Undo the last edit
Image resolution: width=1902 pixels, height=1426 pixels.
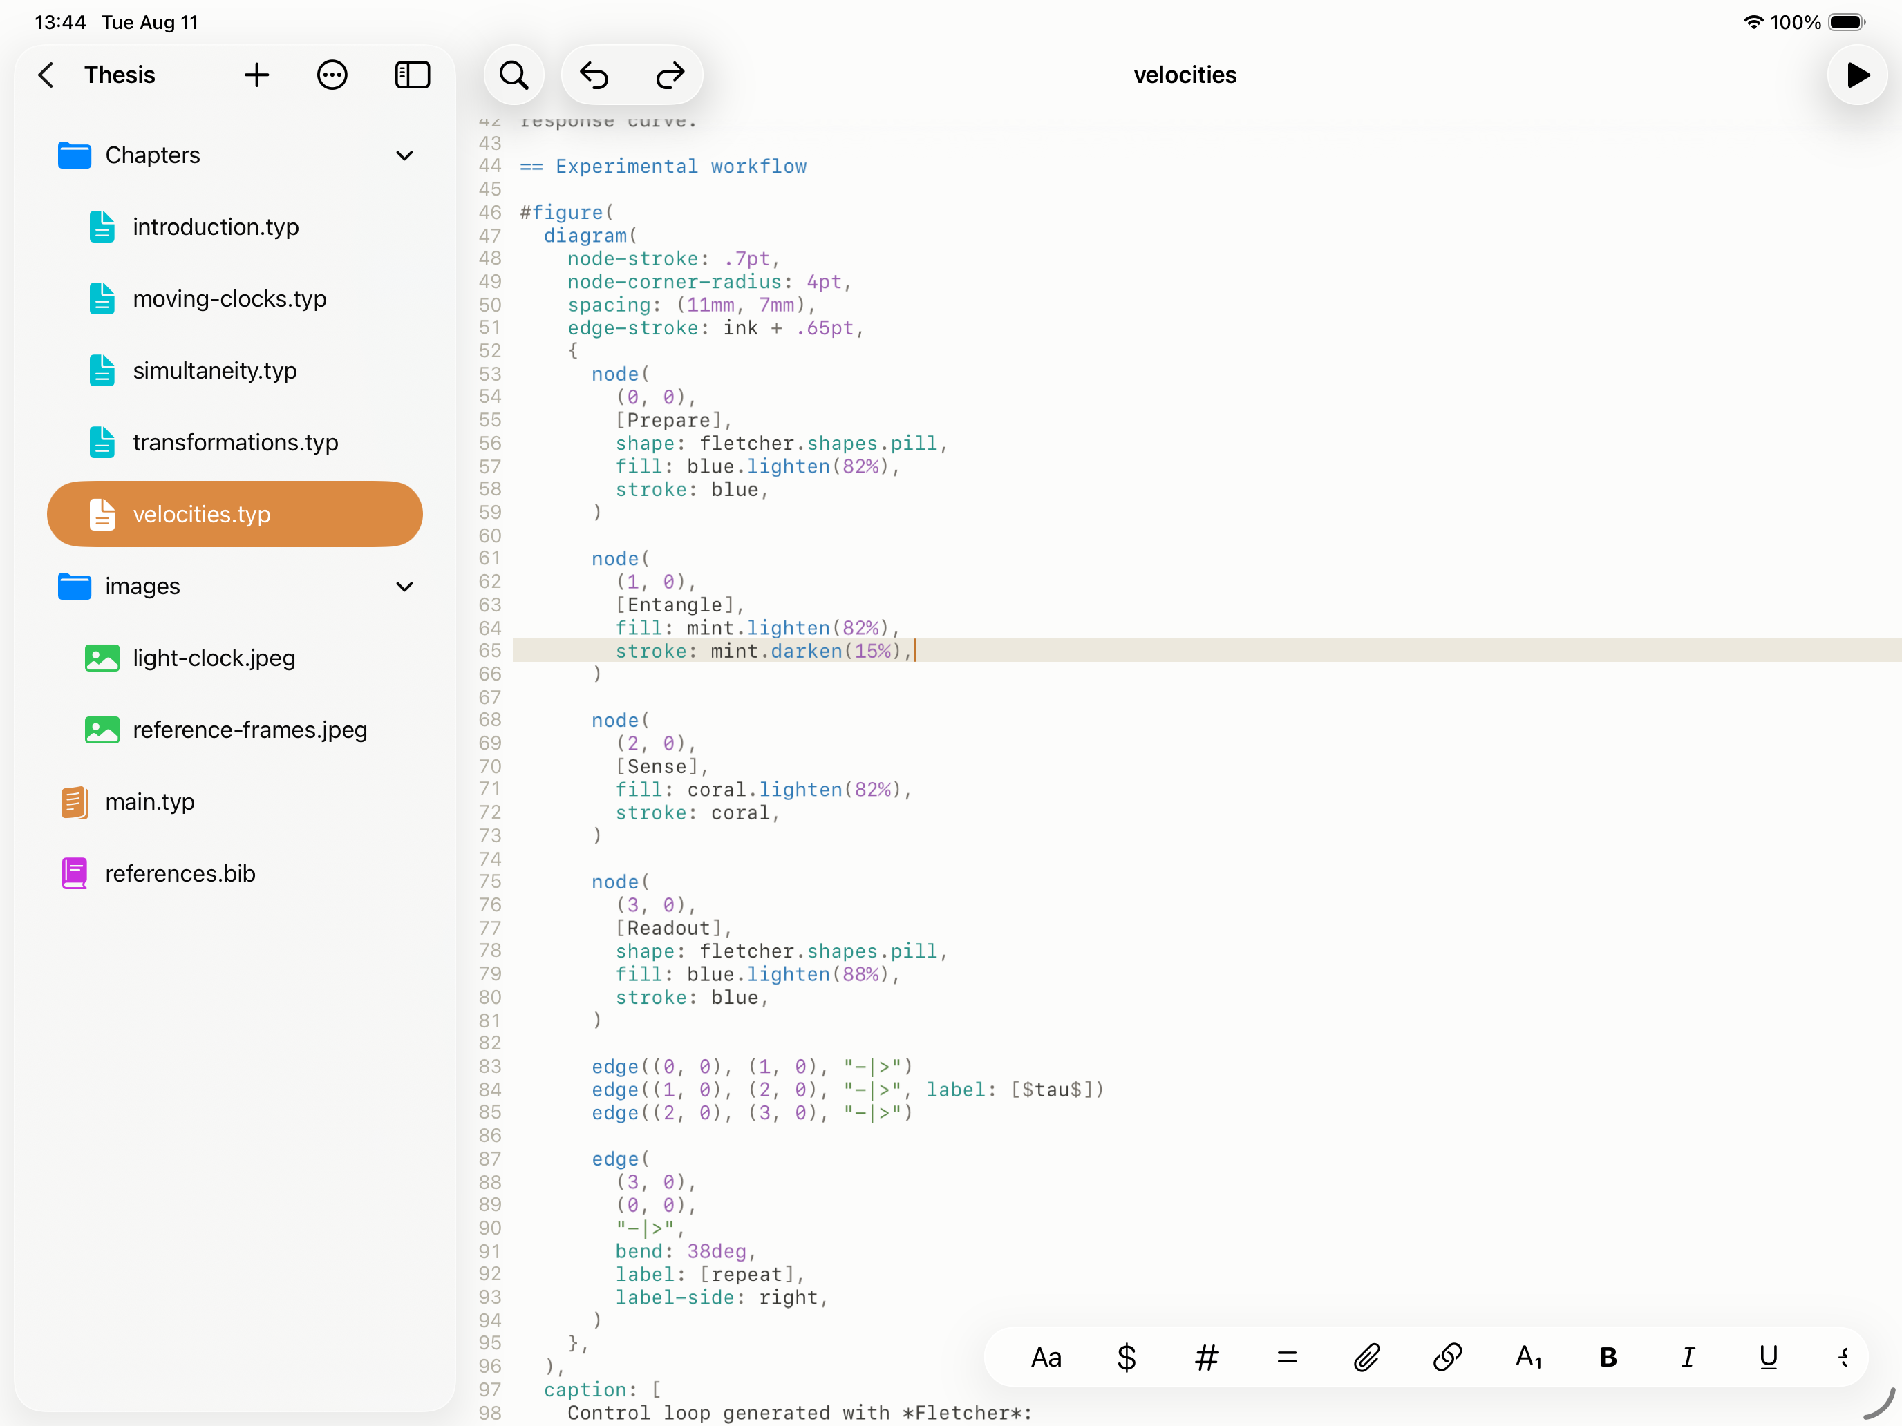coord(594,75)
